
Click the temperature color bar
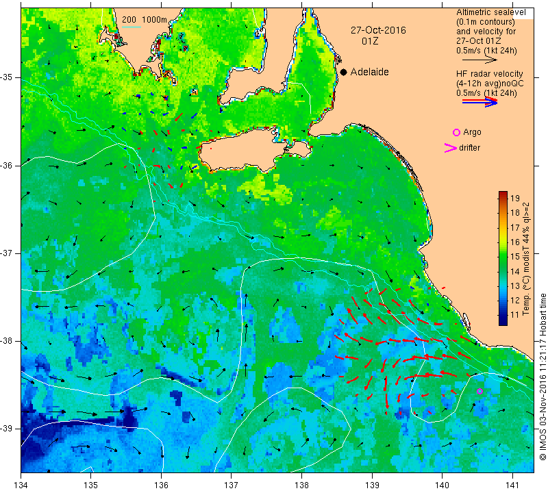(503, 258)
